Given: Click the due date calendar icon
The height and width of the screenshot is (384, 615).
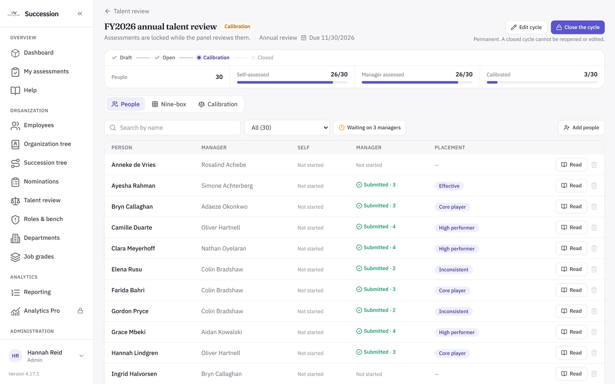Looking at the screenshot, I should 304,37.
